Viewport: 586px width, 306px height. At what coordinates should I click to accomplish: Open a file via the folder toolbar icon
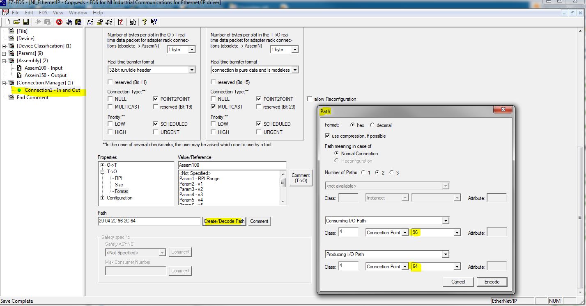[x=16, y=22]
